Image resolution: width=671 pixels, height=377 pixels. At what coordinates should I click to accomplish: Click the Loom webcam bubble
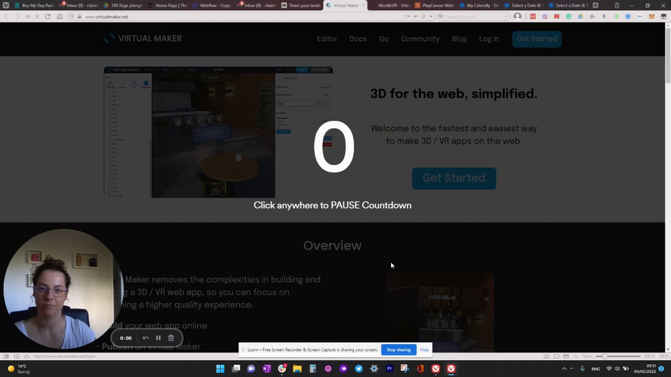(63, 289)
